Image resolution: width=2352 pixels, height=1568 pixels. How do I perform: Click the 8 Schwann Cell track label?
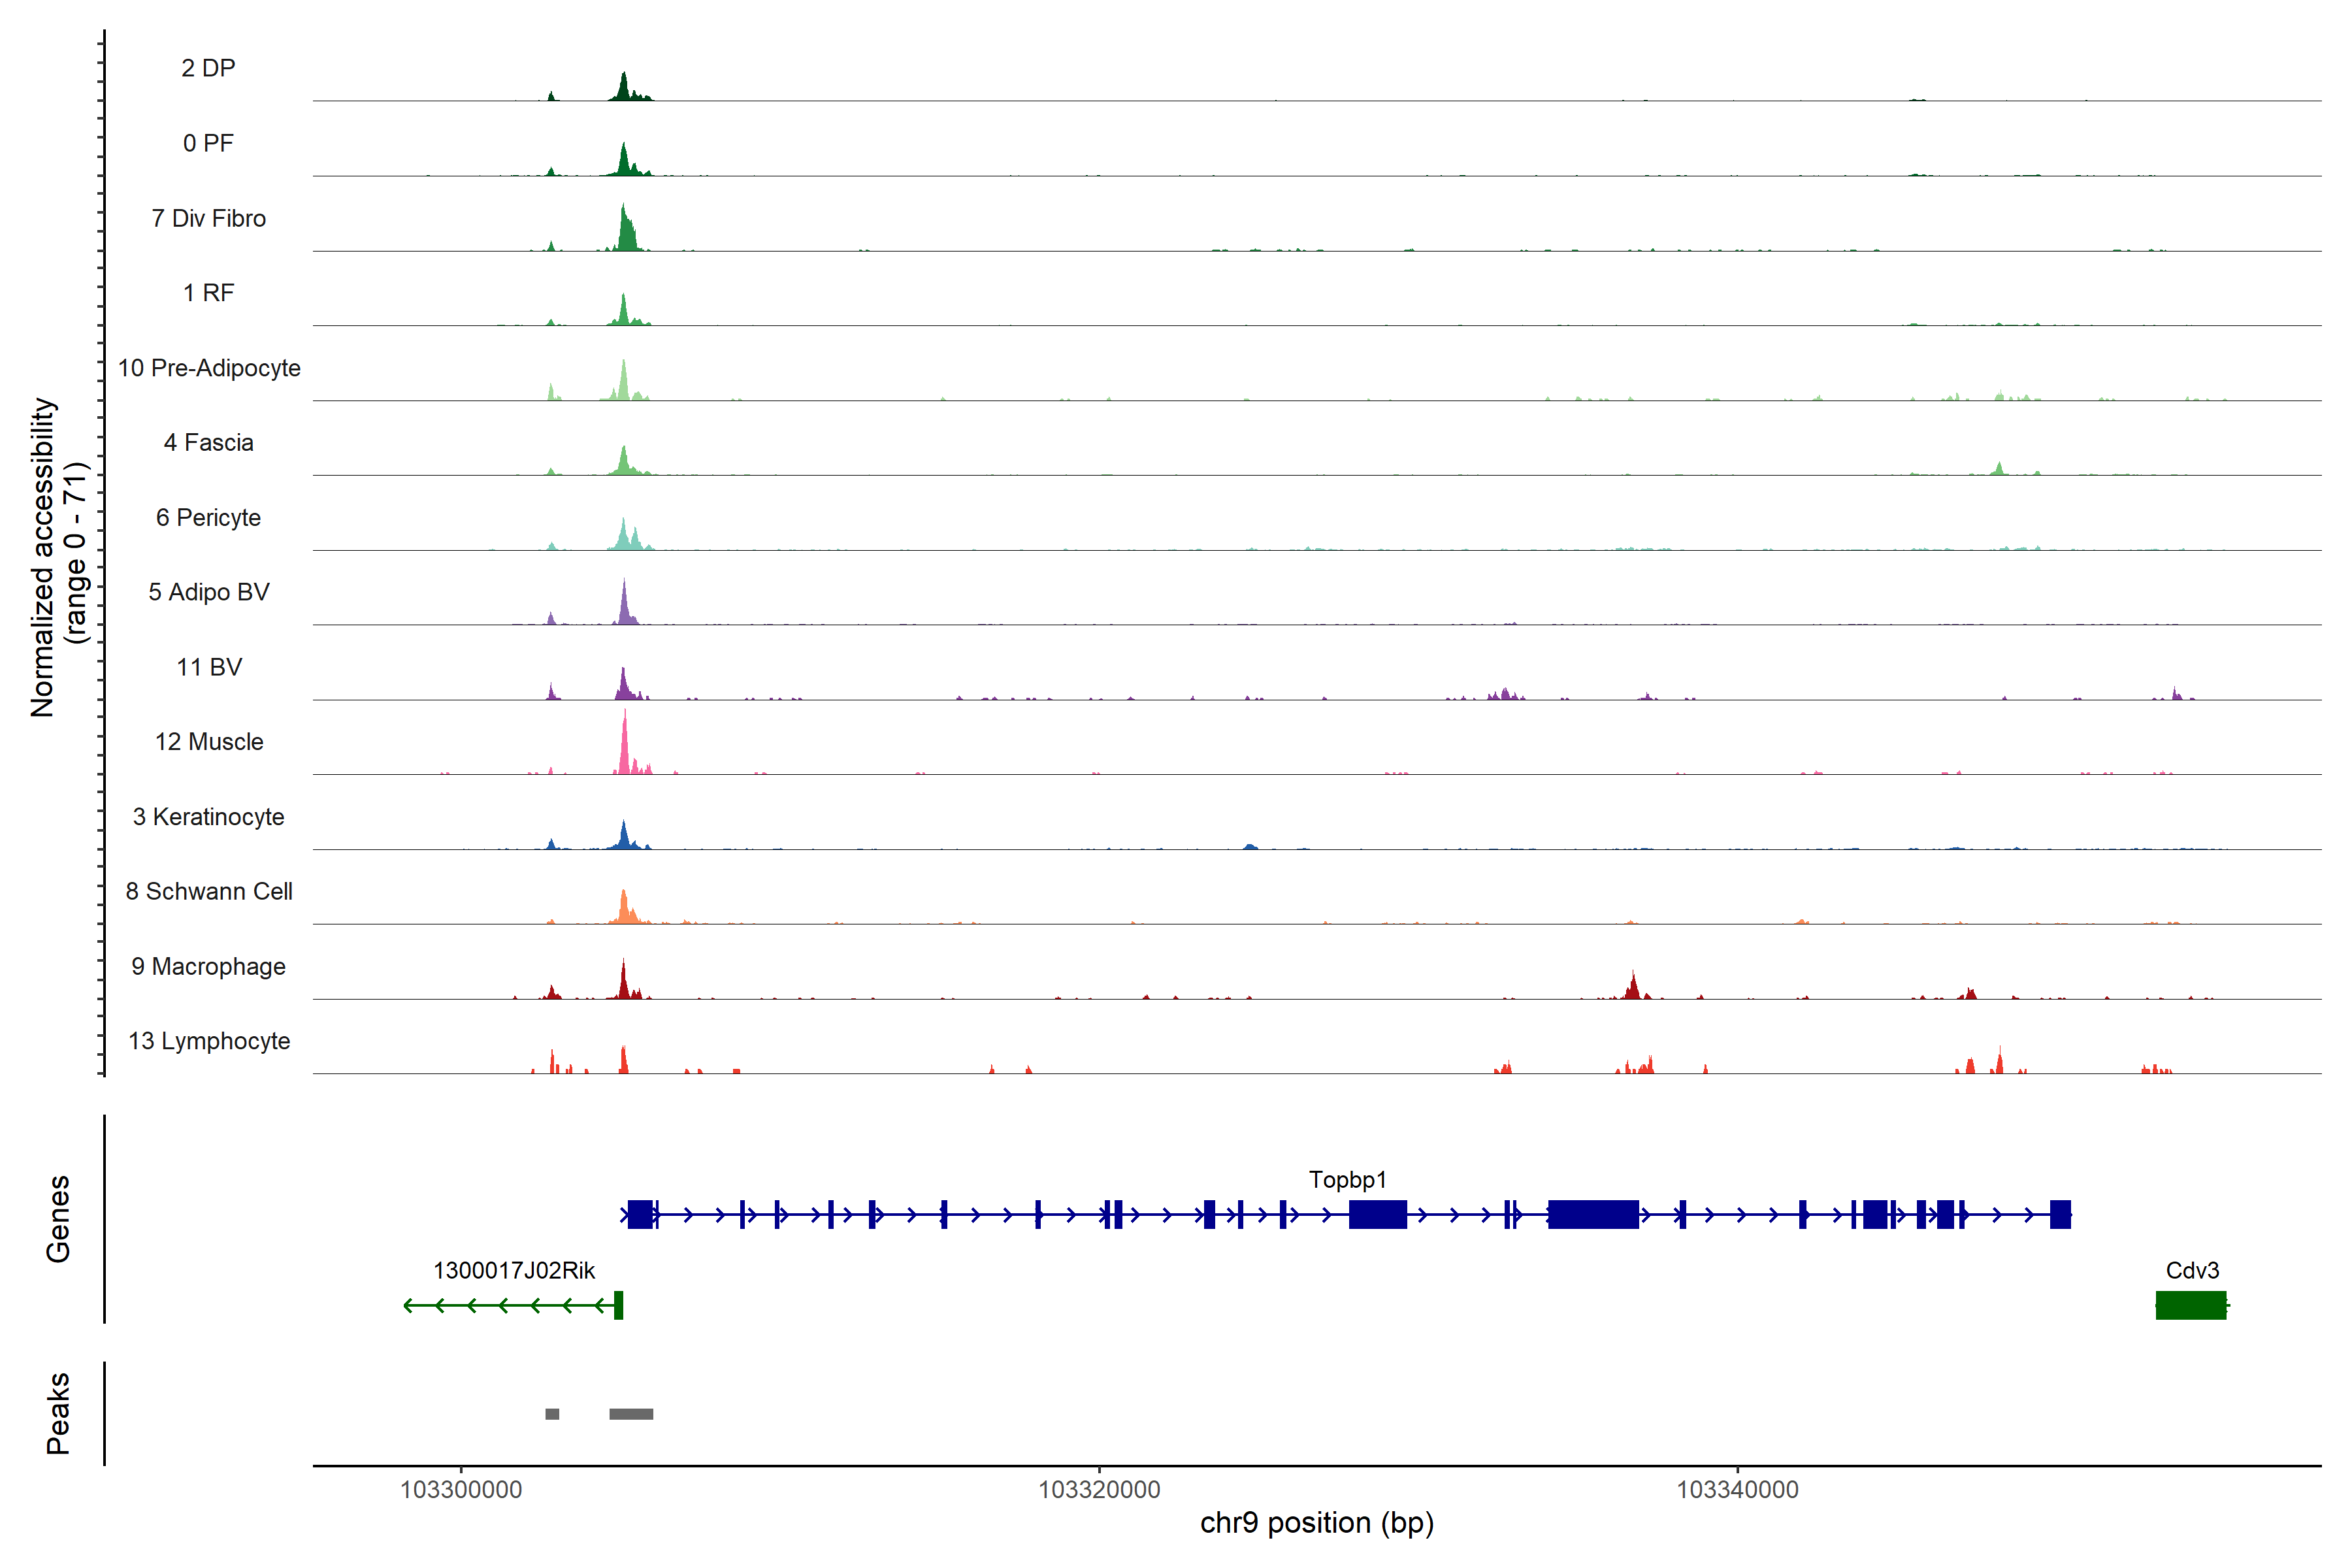tap(209, 891)
